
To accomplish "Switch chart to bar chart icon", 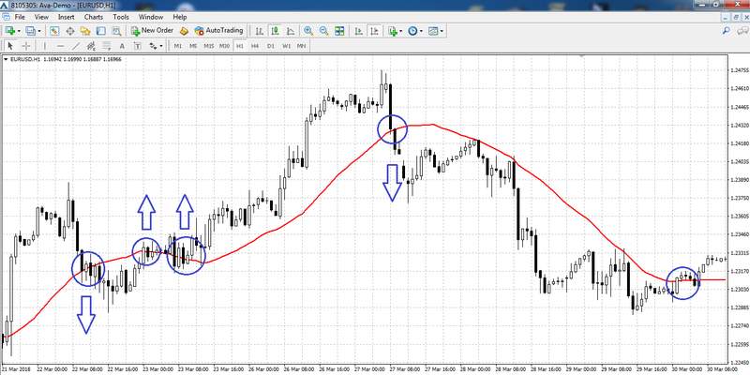I will pos(260,31).
